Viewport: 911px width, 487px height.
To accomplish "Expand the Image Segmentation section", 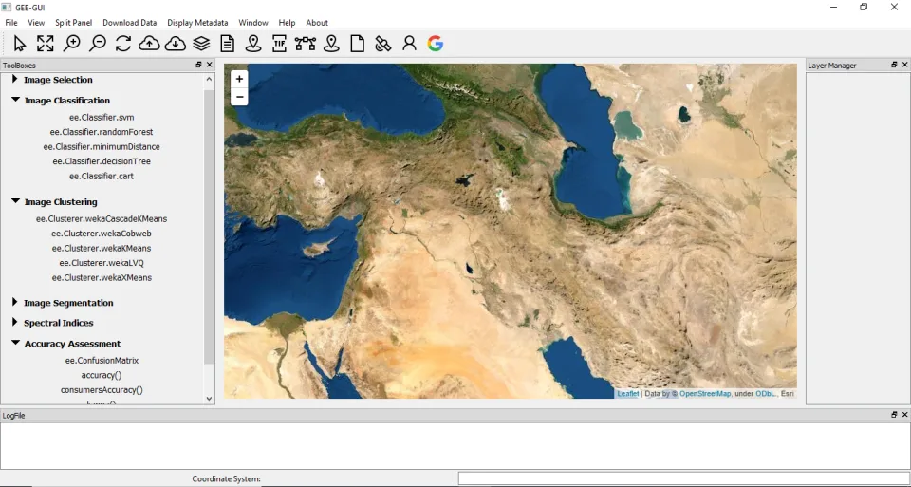I will coord(15,303).
